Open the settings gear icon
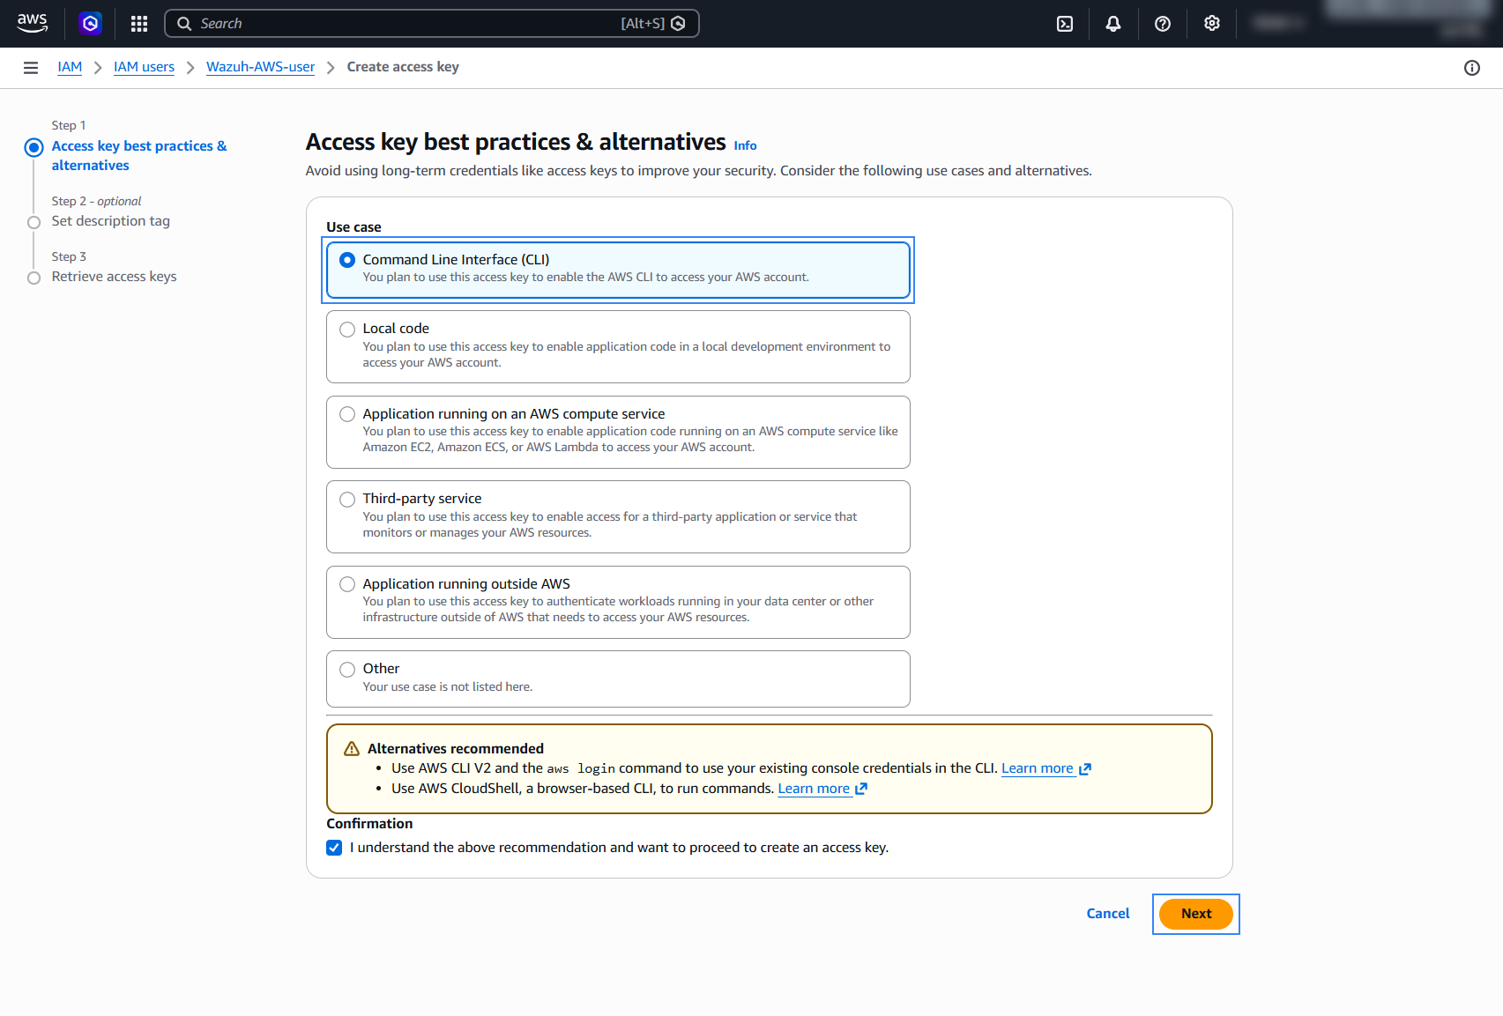 (x=1212, y=24)
